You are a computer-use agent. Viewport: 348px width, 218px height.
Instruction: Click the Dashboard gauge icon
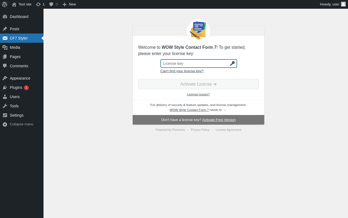[5, 17]
